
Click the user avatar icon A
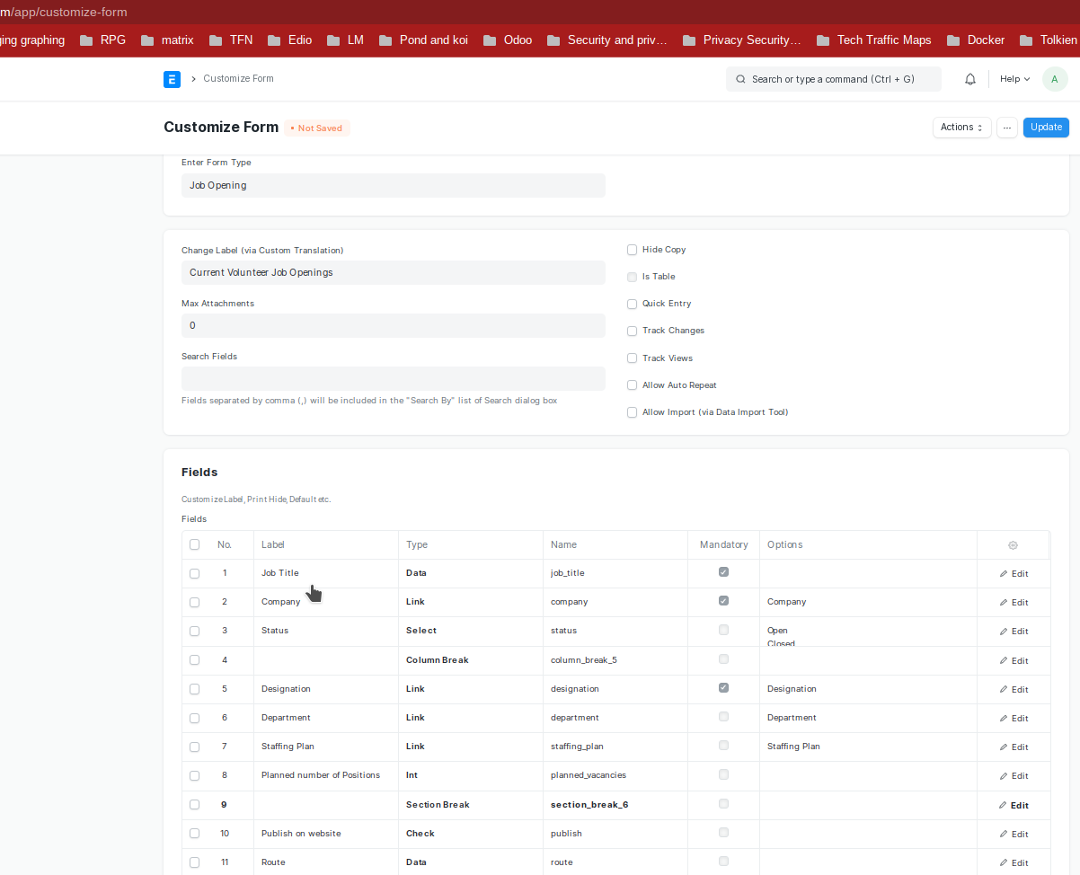1055,79
